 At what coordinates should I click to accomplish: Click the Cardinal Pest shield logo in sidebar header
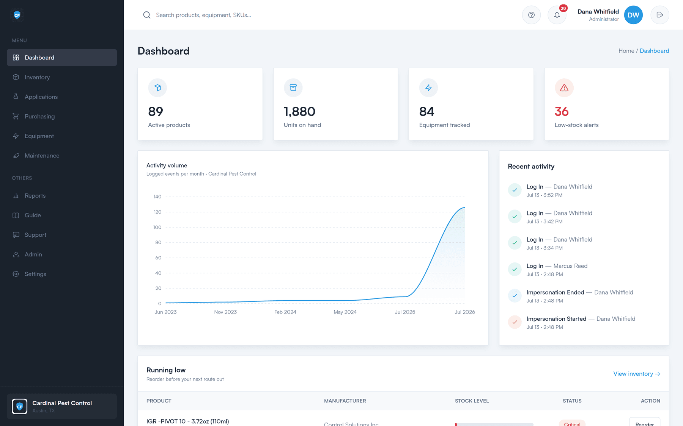[17, 15]
